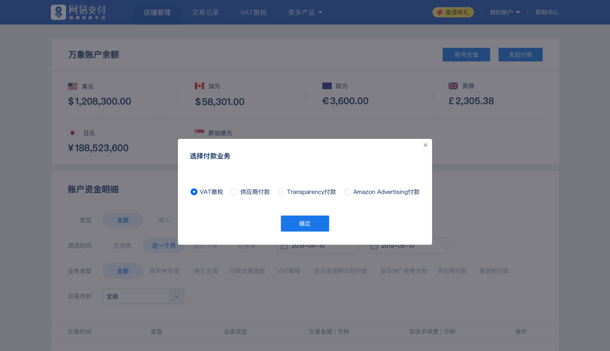Select the 供应商付款 radio option
The image size is (610, 351).
234,192
